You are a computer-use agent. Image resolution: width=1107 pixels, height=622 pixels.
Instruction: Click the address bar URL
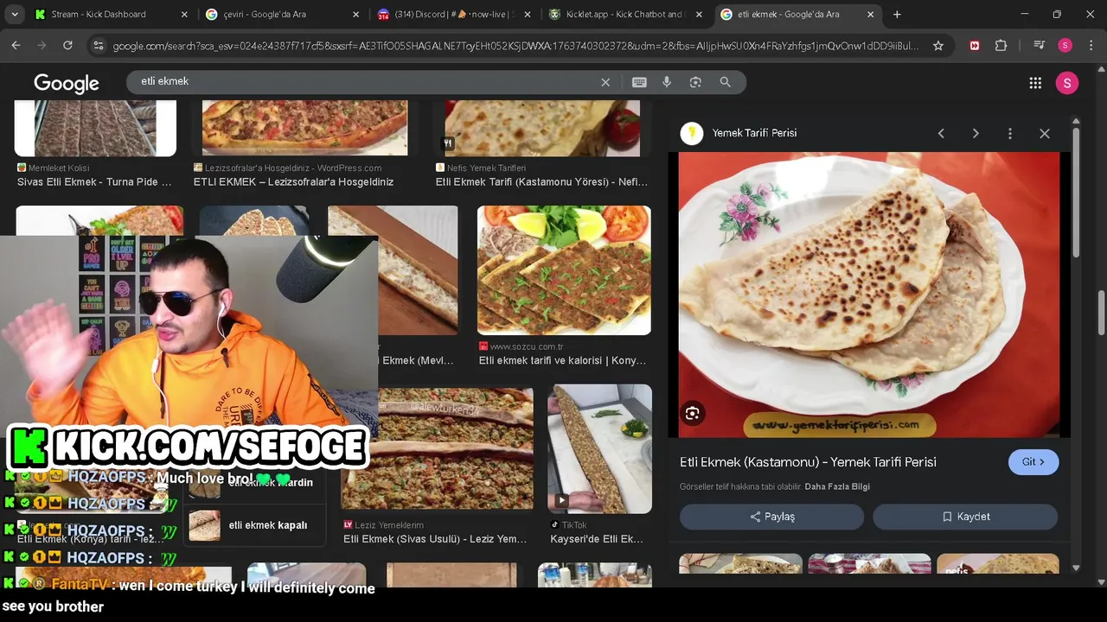515,46
